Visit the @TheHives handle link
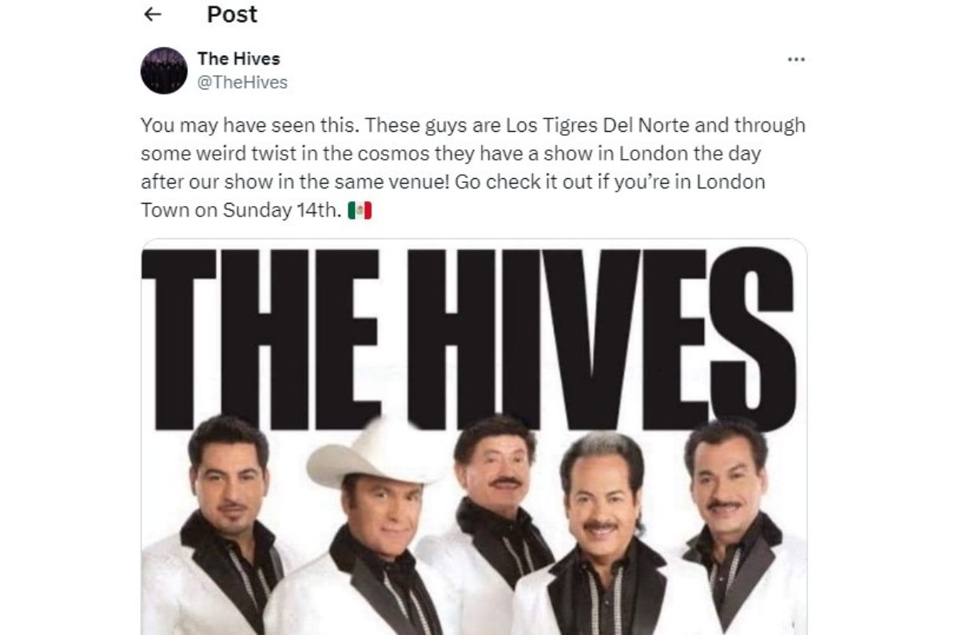Image resolution: width=959 pixels, height=635 pixels. [242, 81]
